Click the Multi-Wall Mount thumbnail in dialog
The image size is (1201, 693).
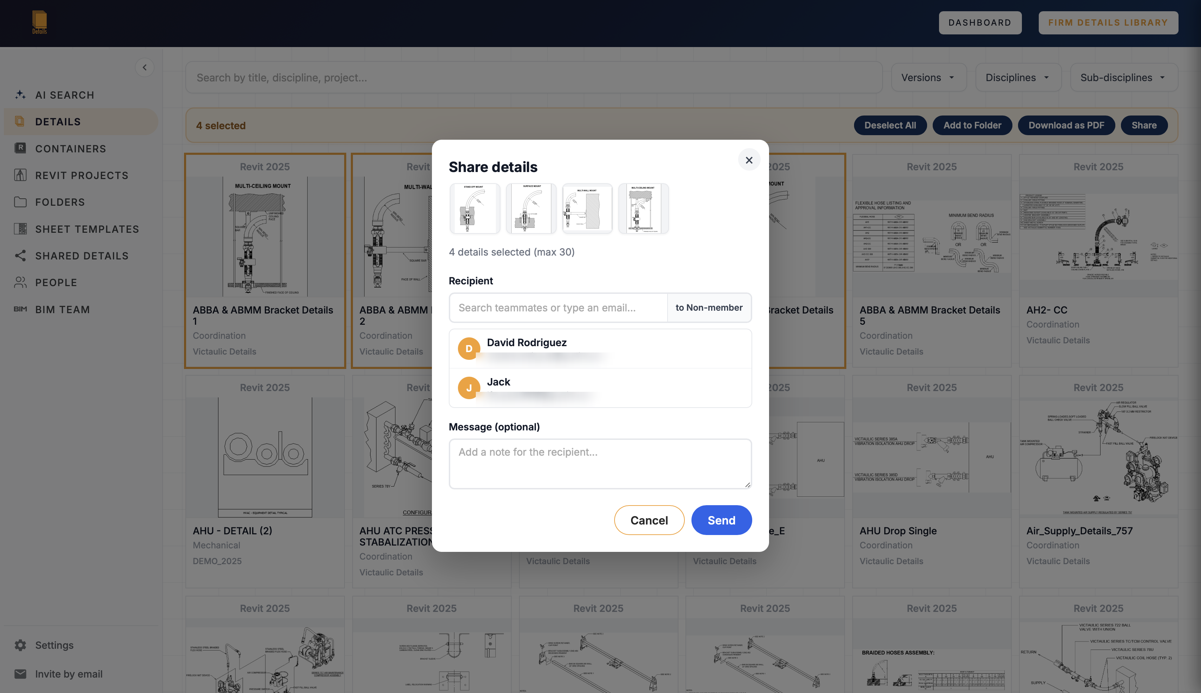(x=587, y=209)
